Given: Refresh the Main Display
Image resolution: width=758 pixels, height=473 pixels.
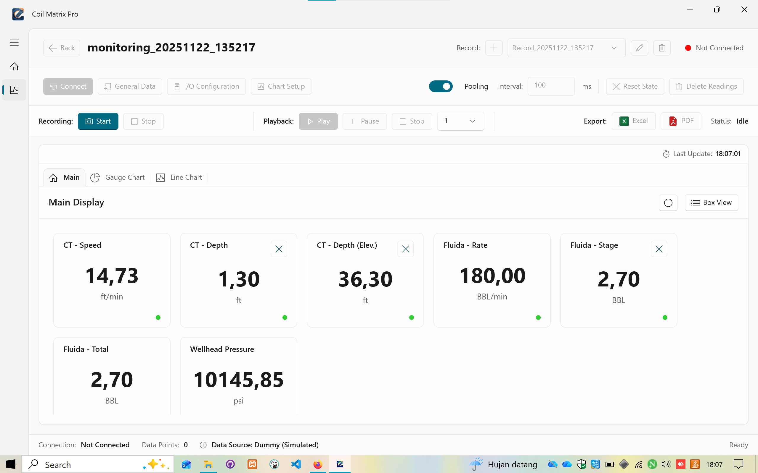Looking at the screenshot, I should 668,203.
